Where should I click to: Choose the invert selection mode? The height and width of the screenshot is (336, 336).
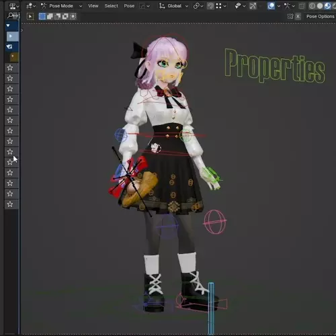pos(65,16)
